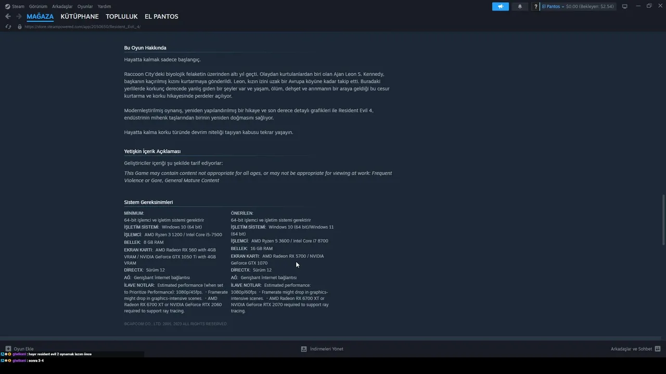Reload the store page

click(8, 26)
